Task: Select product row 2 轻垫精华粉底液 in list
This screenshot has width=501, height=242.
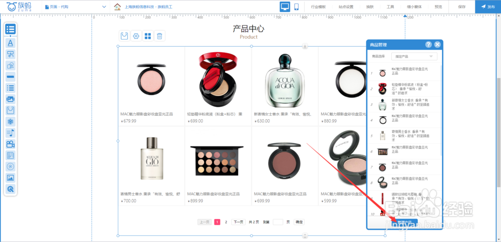Action: [404, 89]
